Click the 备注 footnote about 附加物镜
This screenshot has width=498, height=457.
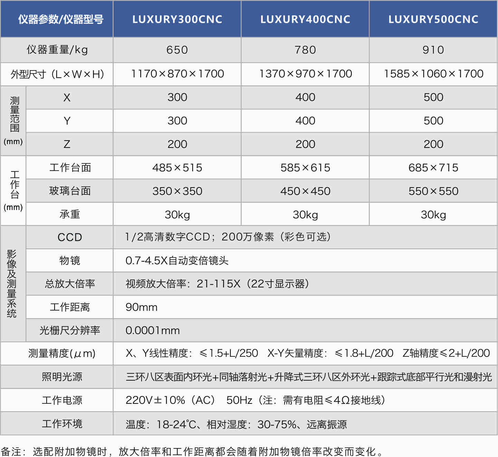coord(192,451)
